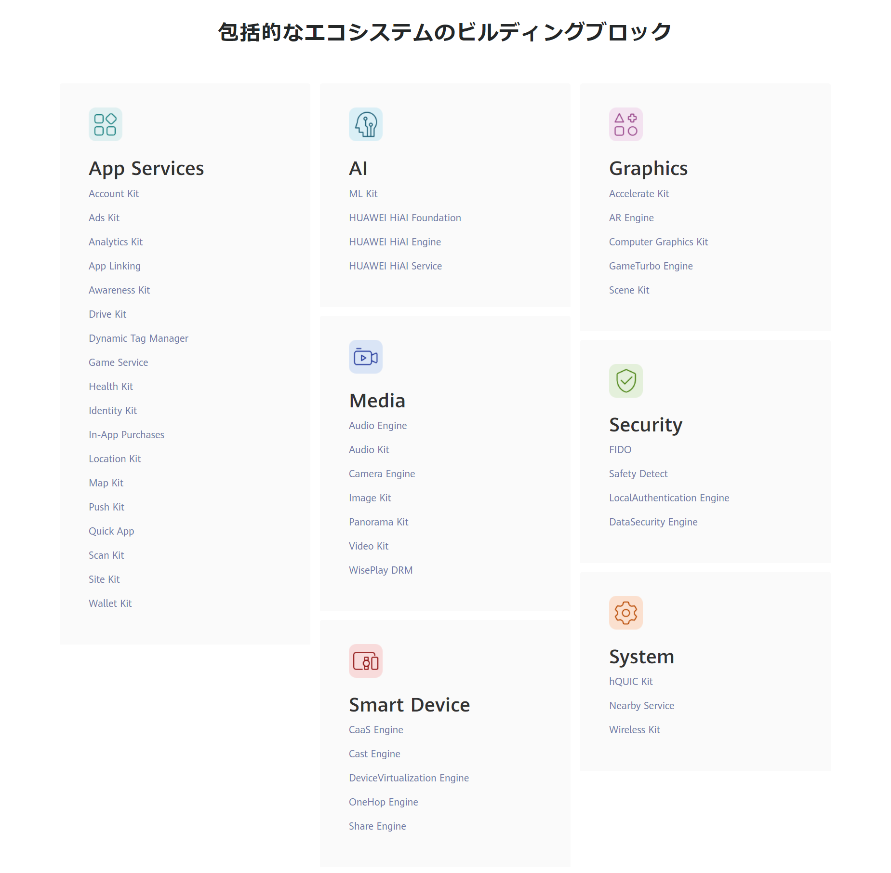Select Nearby Service link
The width and height of the screenshot is (891, 873).
(642, 706)
